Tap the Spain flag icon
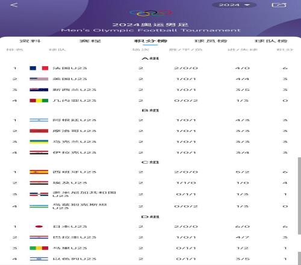Screen dimensions: 301x265 tap(39, 172)
